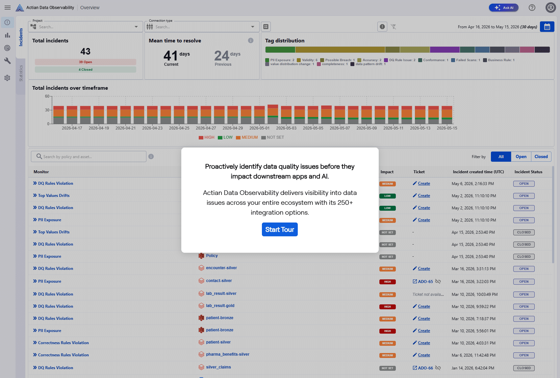This screenshot has height=378, width=560.
Task: Expand the pharma_benefits-silver incident row
Action: coord(35,355)
